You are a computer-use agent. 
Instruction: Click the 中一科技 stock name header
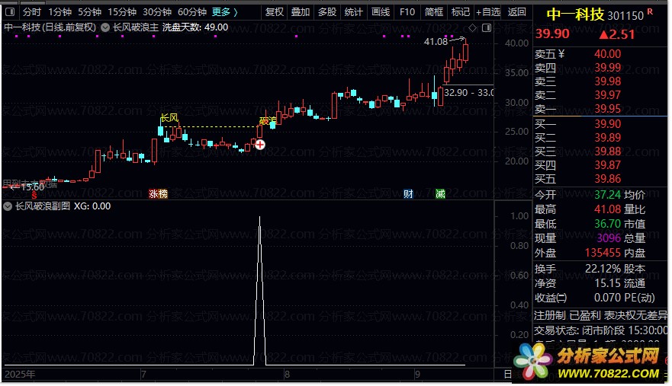tap(575, 15)
